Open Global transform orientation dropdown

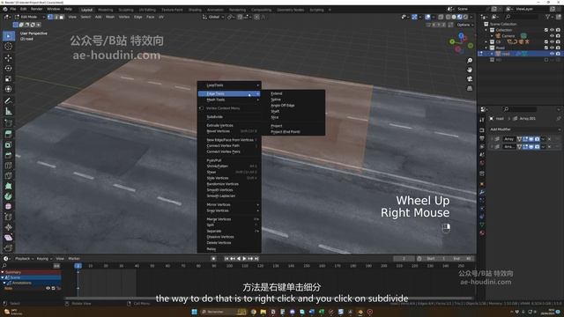[x=213, y=17]
